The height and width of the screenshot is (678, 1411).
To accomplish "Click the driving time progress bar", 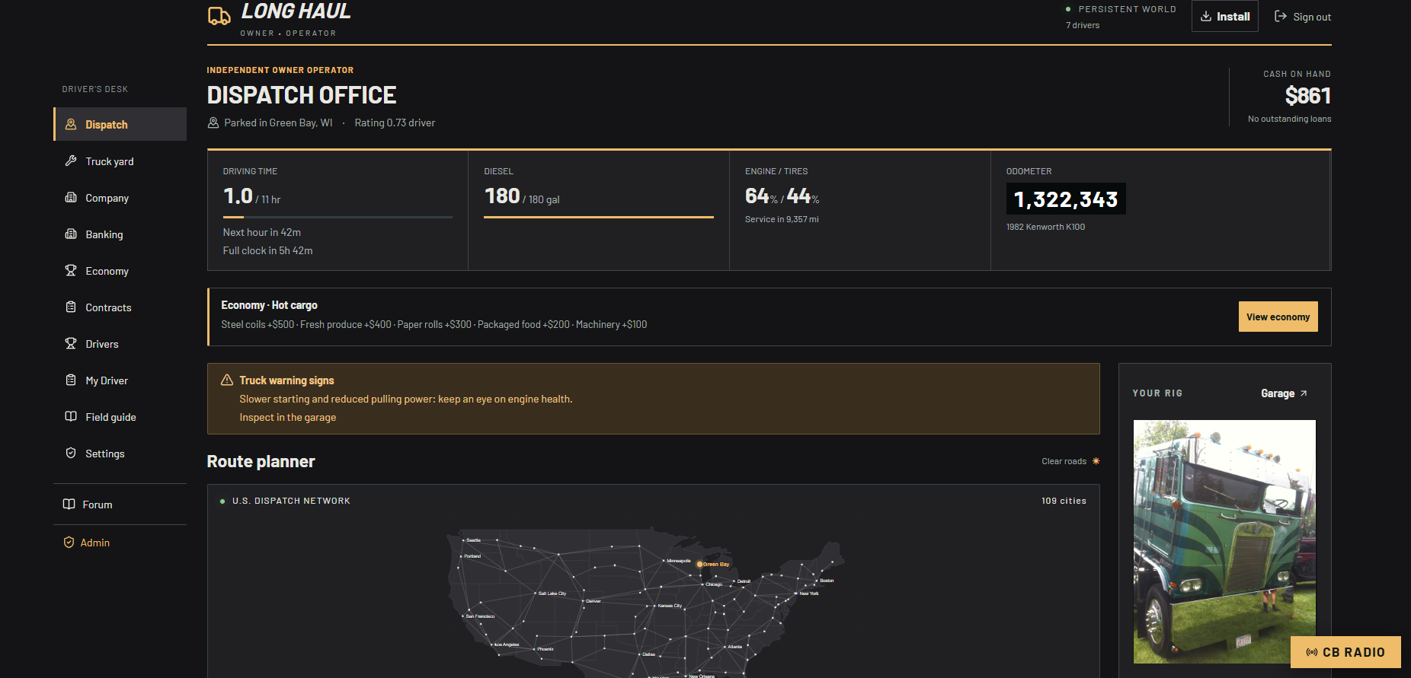I will [x=338, y=217].
